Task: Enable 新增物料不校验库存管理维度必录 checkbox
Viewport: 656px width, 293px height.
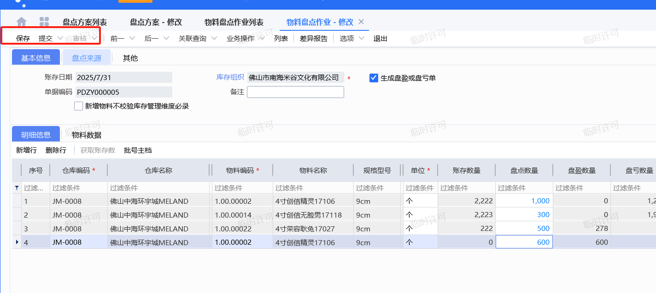Action: coord(78,106)
